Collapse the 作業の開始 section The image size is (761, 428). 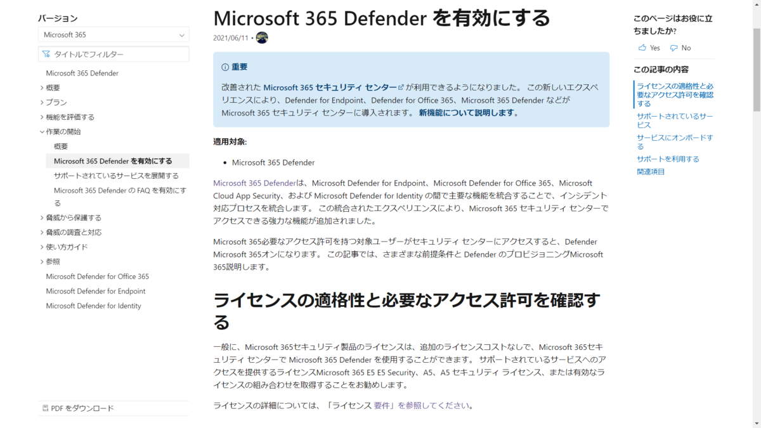pos(42,132)
